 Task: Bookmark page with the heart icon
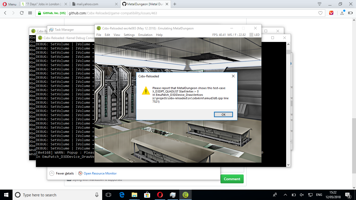point(320,13)
